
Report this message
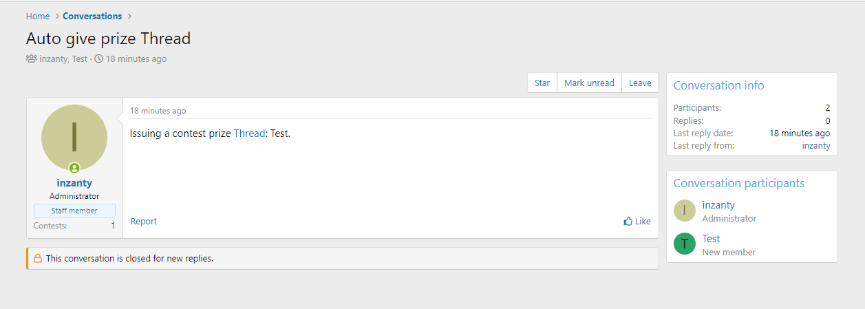tap(144, 222)
